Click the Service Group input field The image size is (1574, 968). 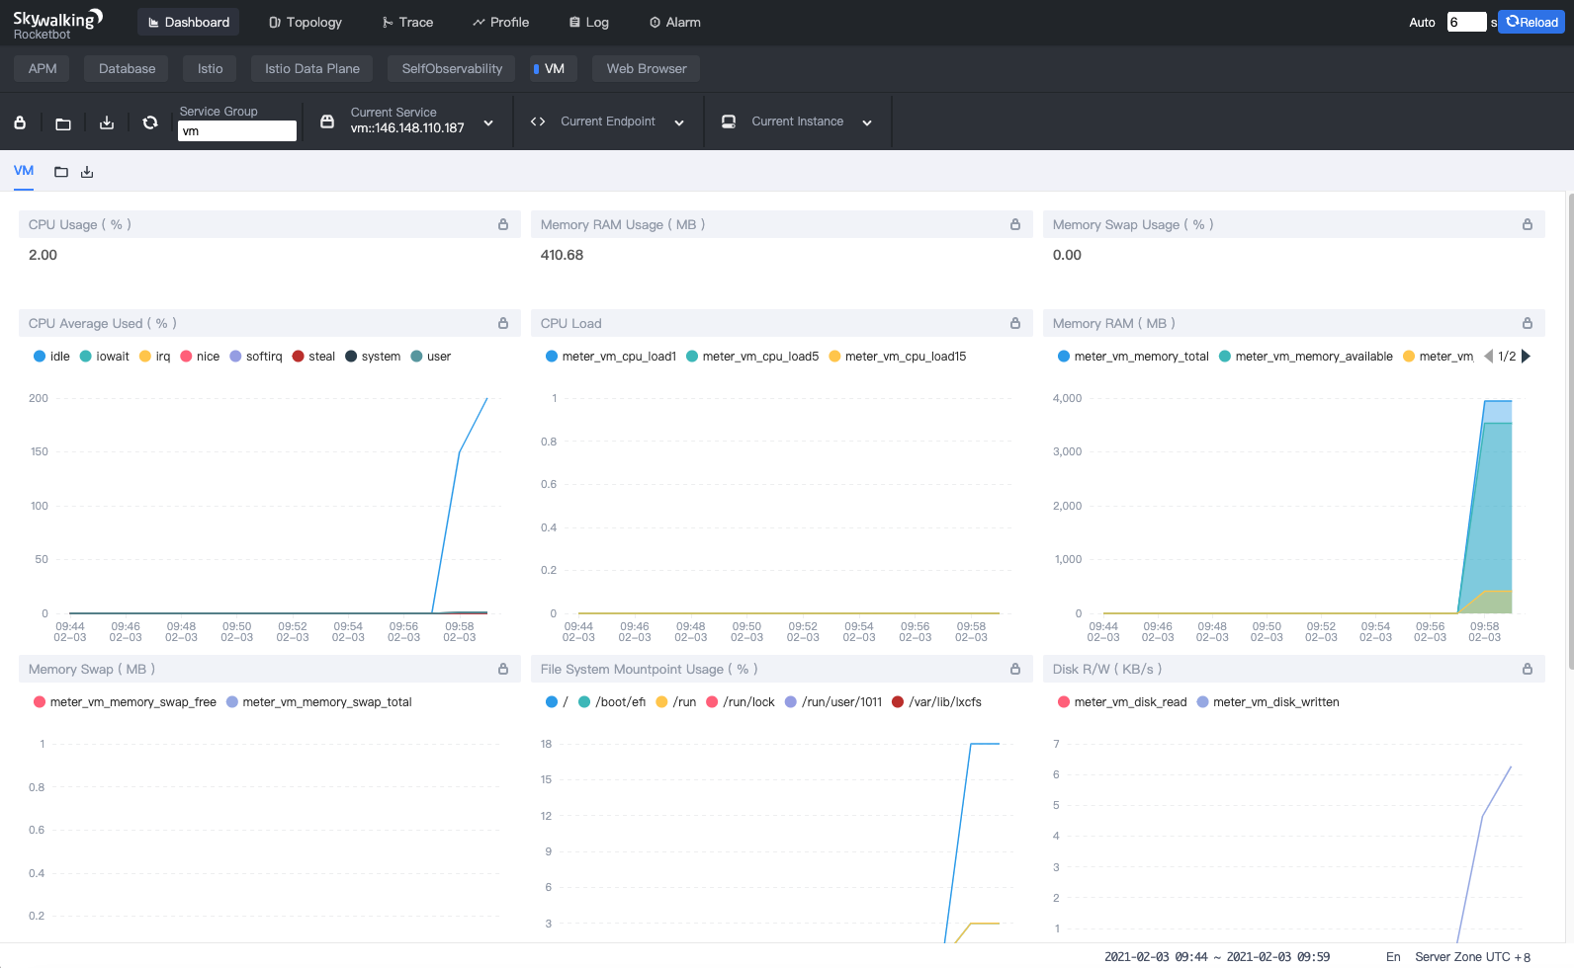coord(237,131)
